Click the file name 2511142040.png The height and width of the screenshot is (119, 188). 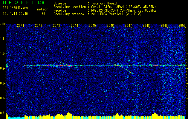pos(15,8)
